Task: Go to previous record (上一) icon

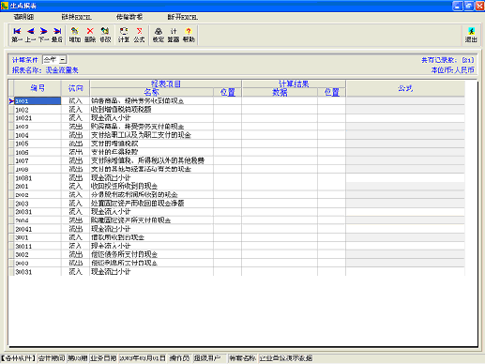Action: pos(30,35)
